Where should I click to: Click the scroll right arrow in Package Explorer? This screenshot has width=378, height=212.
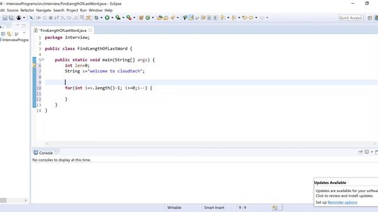point(26,200)
